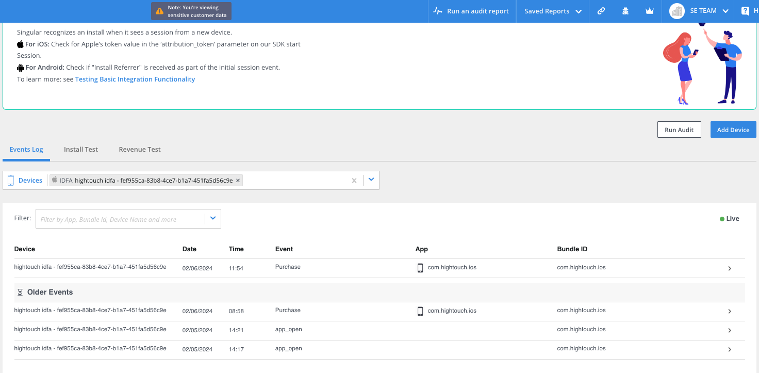
Task: Click the Apple logo before For iOS
Action: point(21,44)
